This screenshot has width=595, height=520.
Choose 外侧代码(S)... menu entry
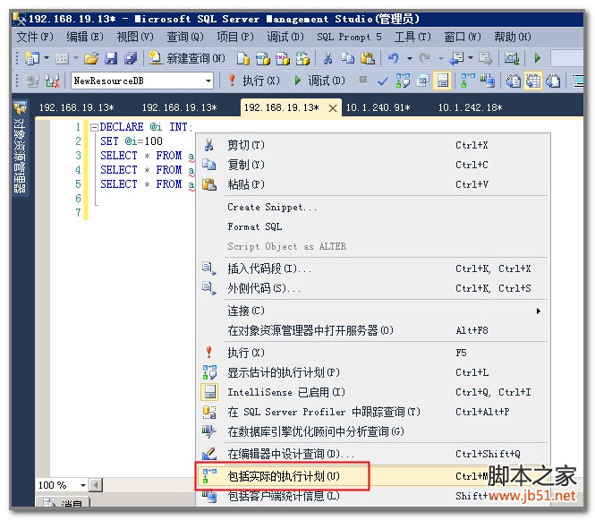click(373, 288)
